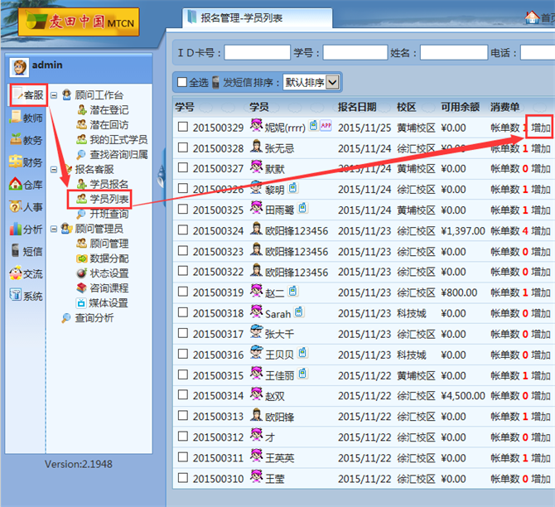The height and width of the screenshot is (507, 555).
Task: Open 学员报名 in the tree menu
Action: (x=109, y=184)
